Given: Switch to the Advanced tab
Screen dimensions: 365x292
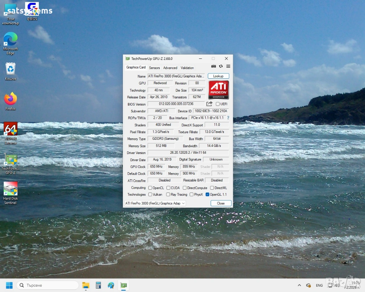Looking at the screenshot, I should (170, 68).
